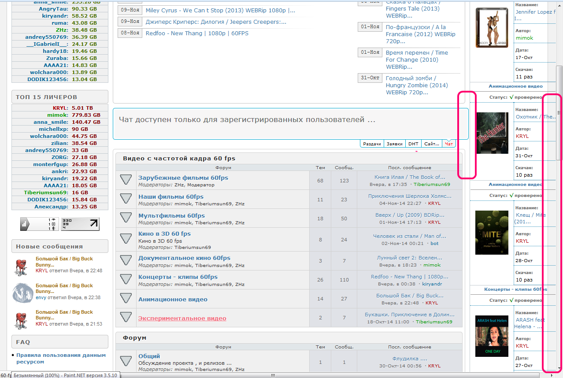Open the MITE poster thumbnail
This screenshot has width=563, height=378.
coord(492,232)
